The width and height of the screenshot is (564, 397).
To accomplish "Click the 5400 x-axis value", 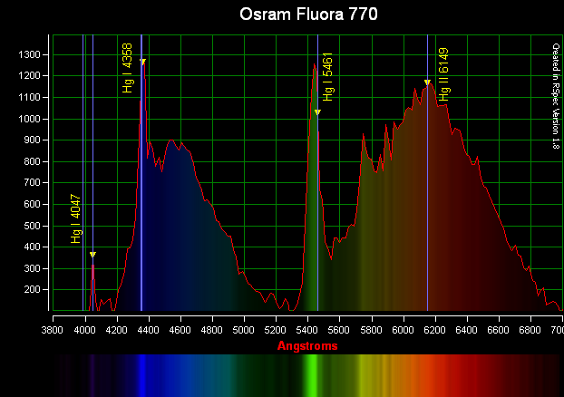I will coord(307,330).
